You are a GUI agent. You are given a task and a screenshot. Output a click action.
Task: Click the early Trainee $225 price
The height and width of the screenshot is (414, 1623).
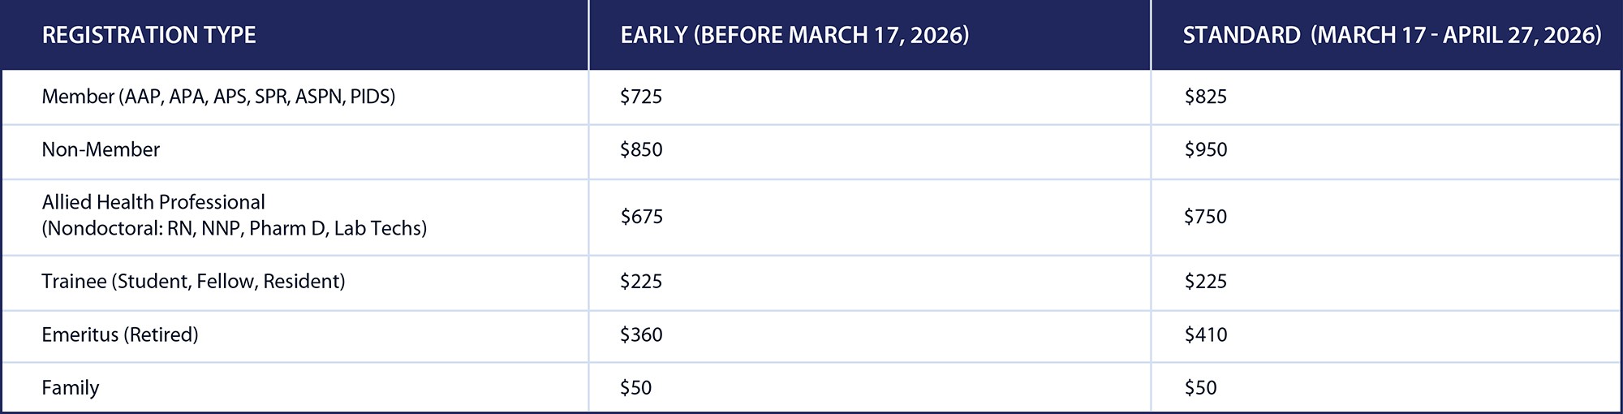(641, 281)
